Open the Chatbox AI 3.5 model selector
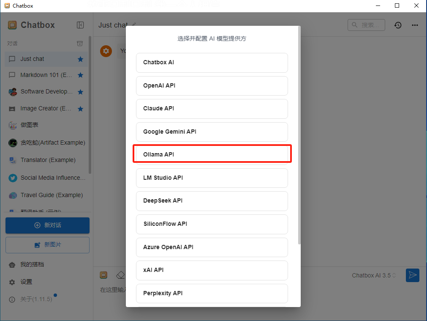The width and height of the screenshot is (427, 321). click(374, 275)
